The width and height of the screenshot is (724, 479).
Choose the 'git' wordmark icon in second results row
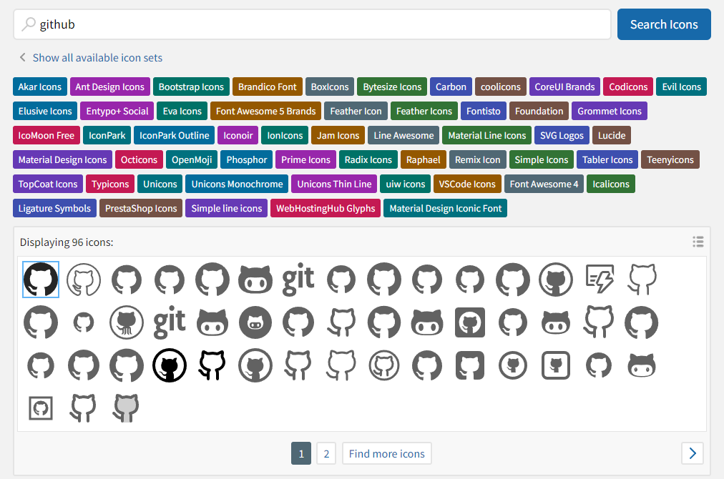[170, 322]
